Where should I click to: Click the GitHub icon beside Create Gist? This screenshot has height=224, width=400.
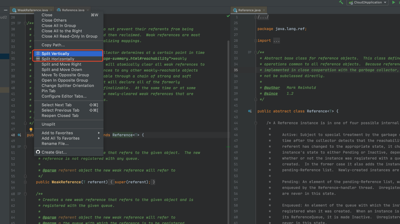38,152
